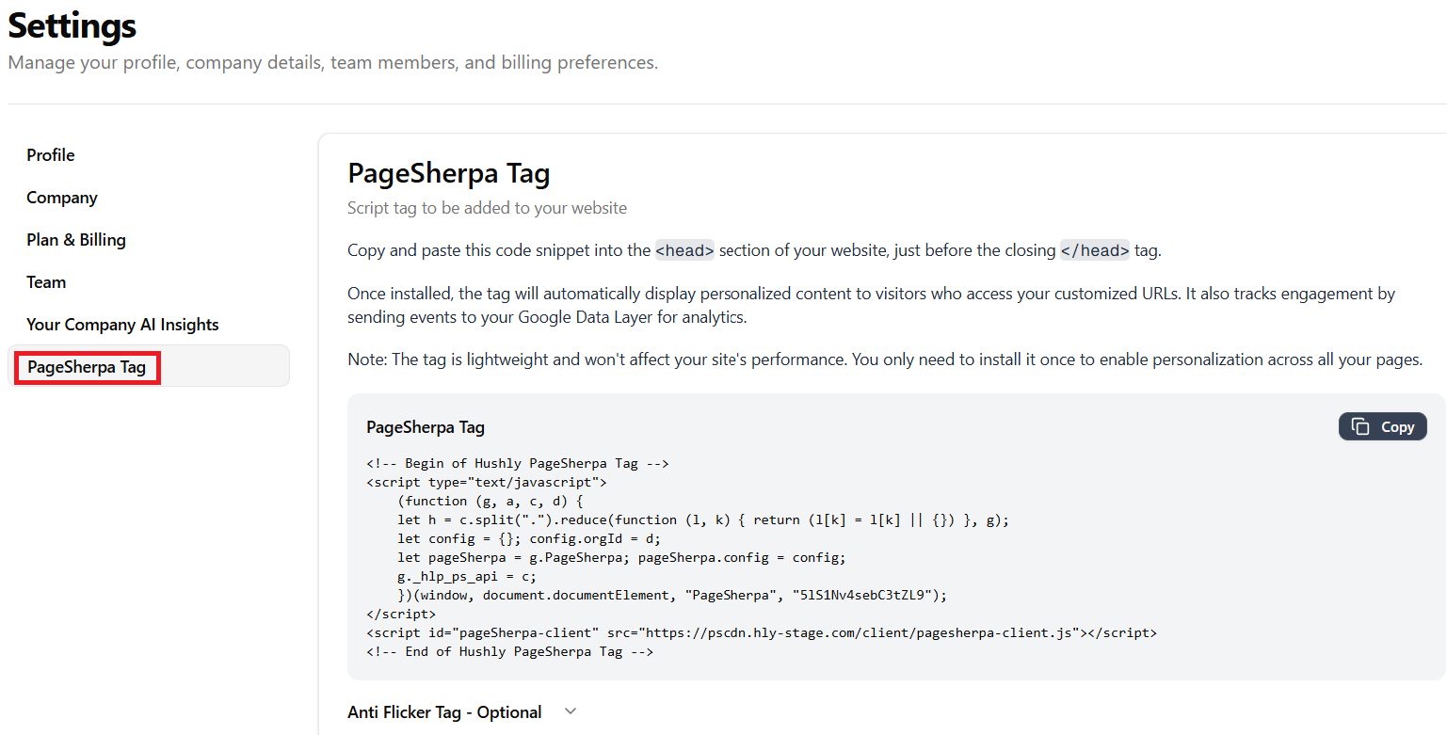Click the 'End of Hushly PageSherpa Tag' comment

(509, 651)
